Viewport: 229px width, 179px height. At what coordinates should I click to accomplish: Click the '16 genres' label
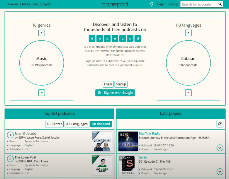[x=42, y=25]
